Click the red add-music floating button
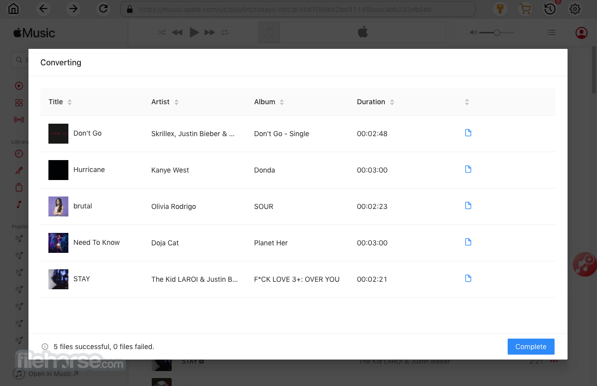 point(584,264)
